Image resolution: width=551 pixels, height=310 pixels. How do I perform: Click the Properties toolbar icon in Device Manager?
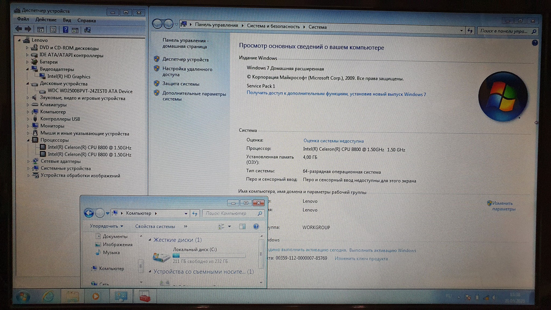point(53,30)
